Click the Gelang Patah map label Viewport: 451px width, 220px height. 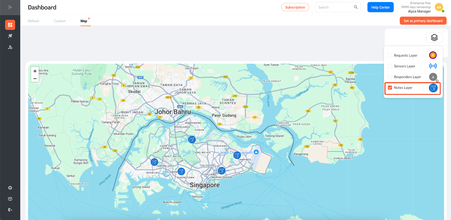(x=111, y=122)
